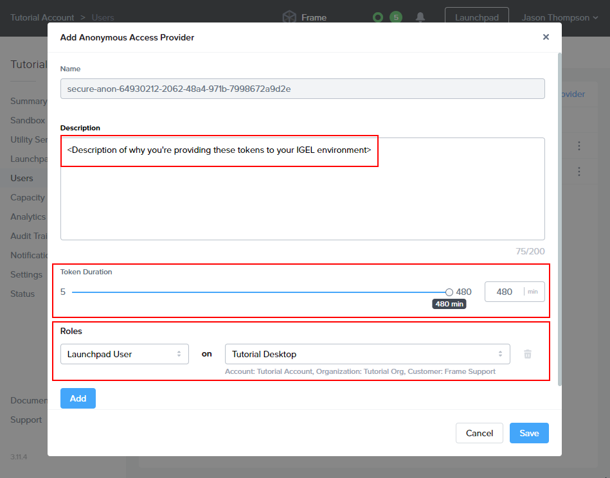Image resolution: width=610 pixels, height=478 pixels.
Task: Expand the Tutorial Desktop dropdown
Action: point(367,354)
